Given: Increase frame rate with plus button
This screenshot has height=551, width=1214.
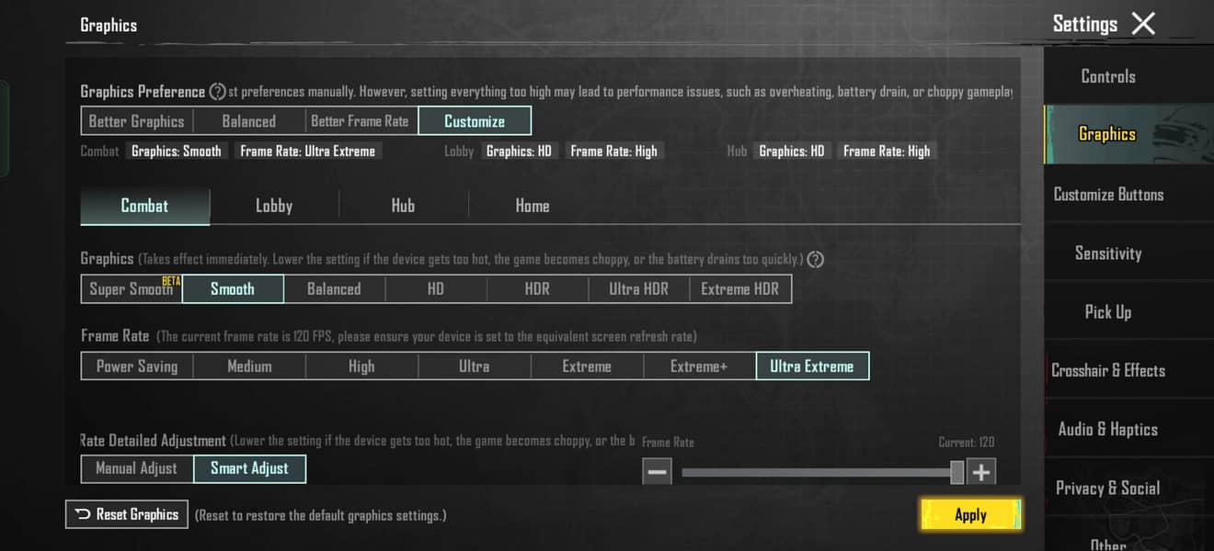Looking at the screenshot, I should click(x=981, y=472).
